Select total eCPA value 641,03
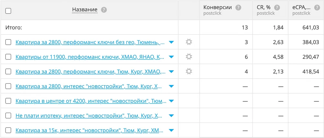Viewport: 324px width, 138px height. point(310,28)
